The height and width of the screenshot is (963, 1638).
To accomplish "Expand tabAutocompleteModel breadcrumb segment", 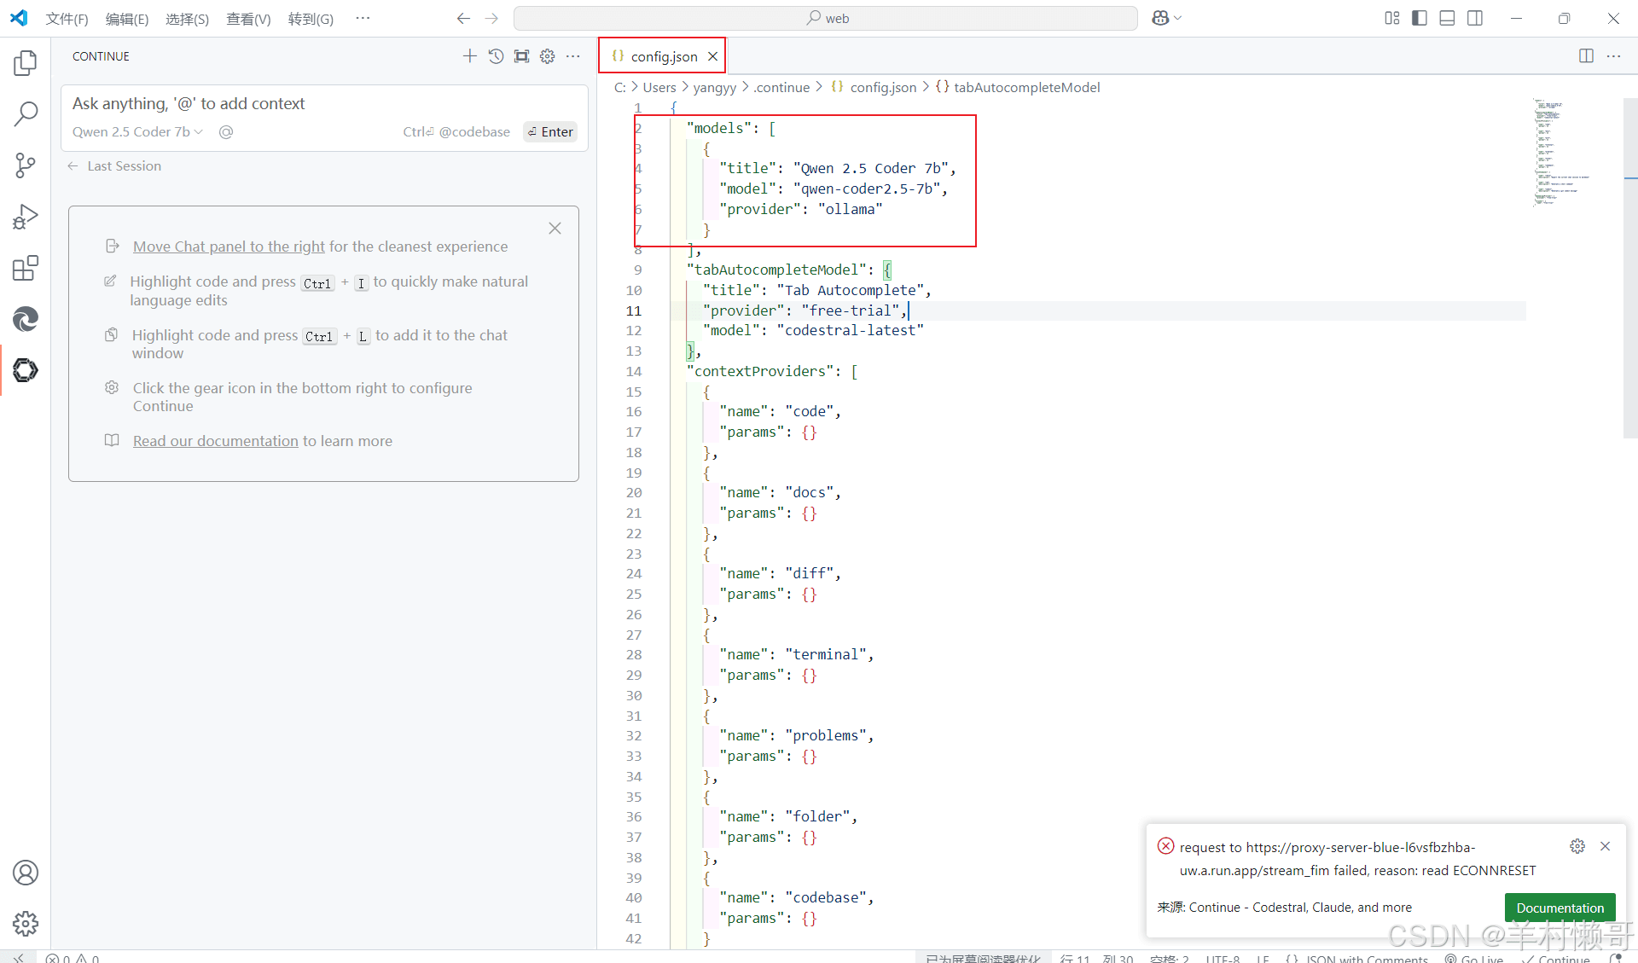I will click(x=1026, y=87).
